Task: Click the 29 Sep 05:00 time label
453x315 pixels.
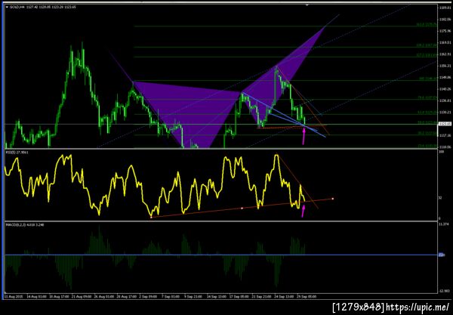Action: tap(307, 297)
